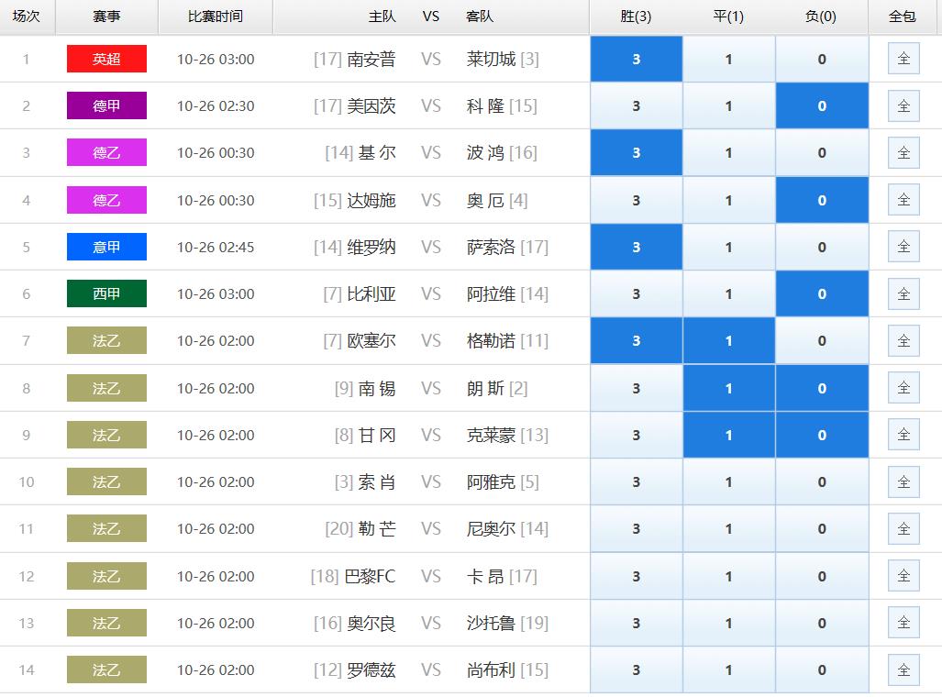This screenshot has width=942, height=697.
Task: Toggle draw (1) for 南安普 vs 莱切城
Action: (728, 59)
